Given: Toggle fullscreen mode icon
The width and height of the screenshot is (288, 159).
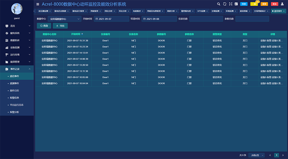Looking at the screenshot, I should coord(230,4).
